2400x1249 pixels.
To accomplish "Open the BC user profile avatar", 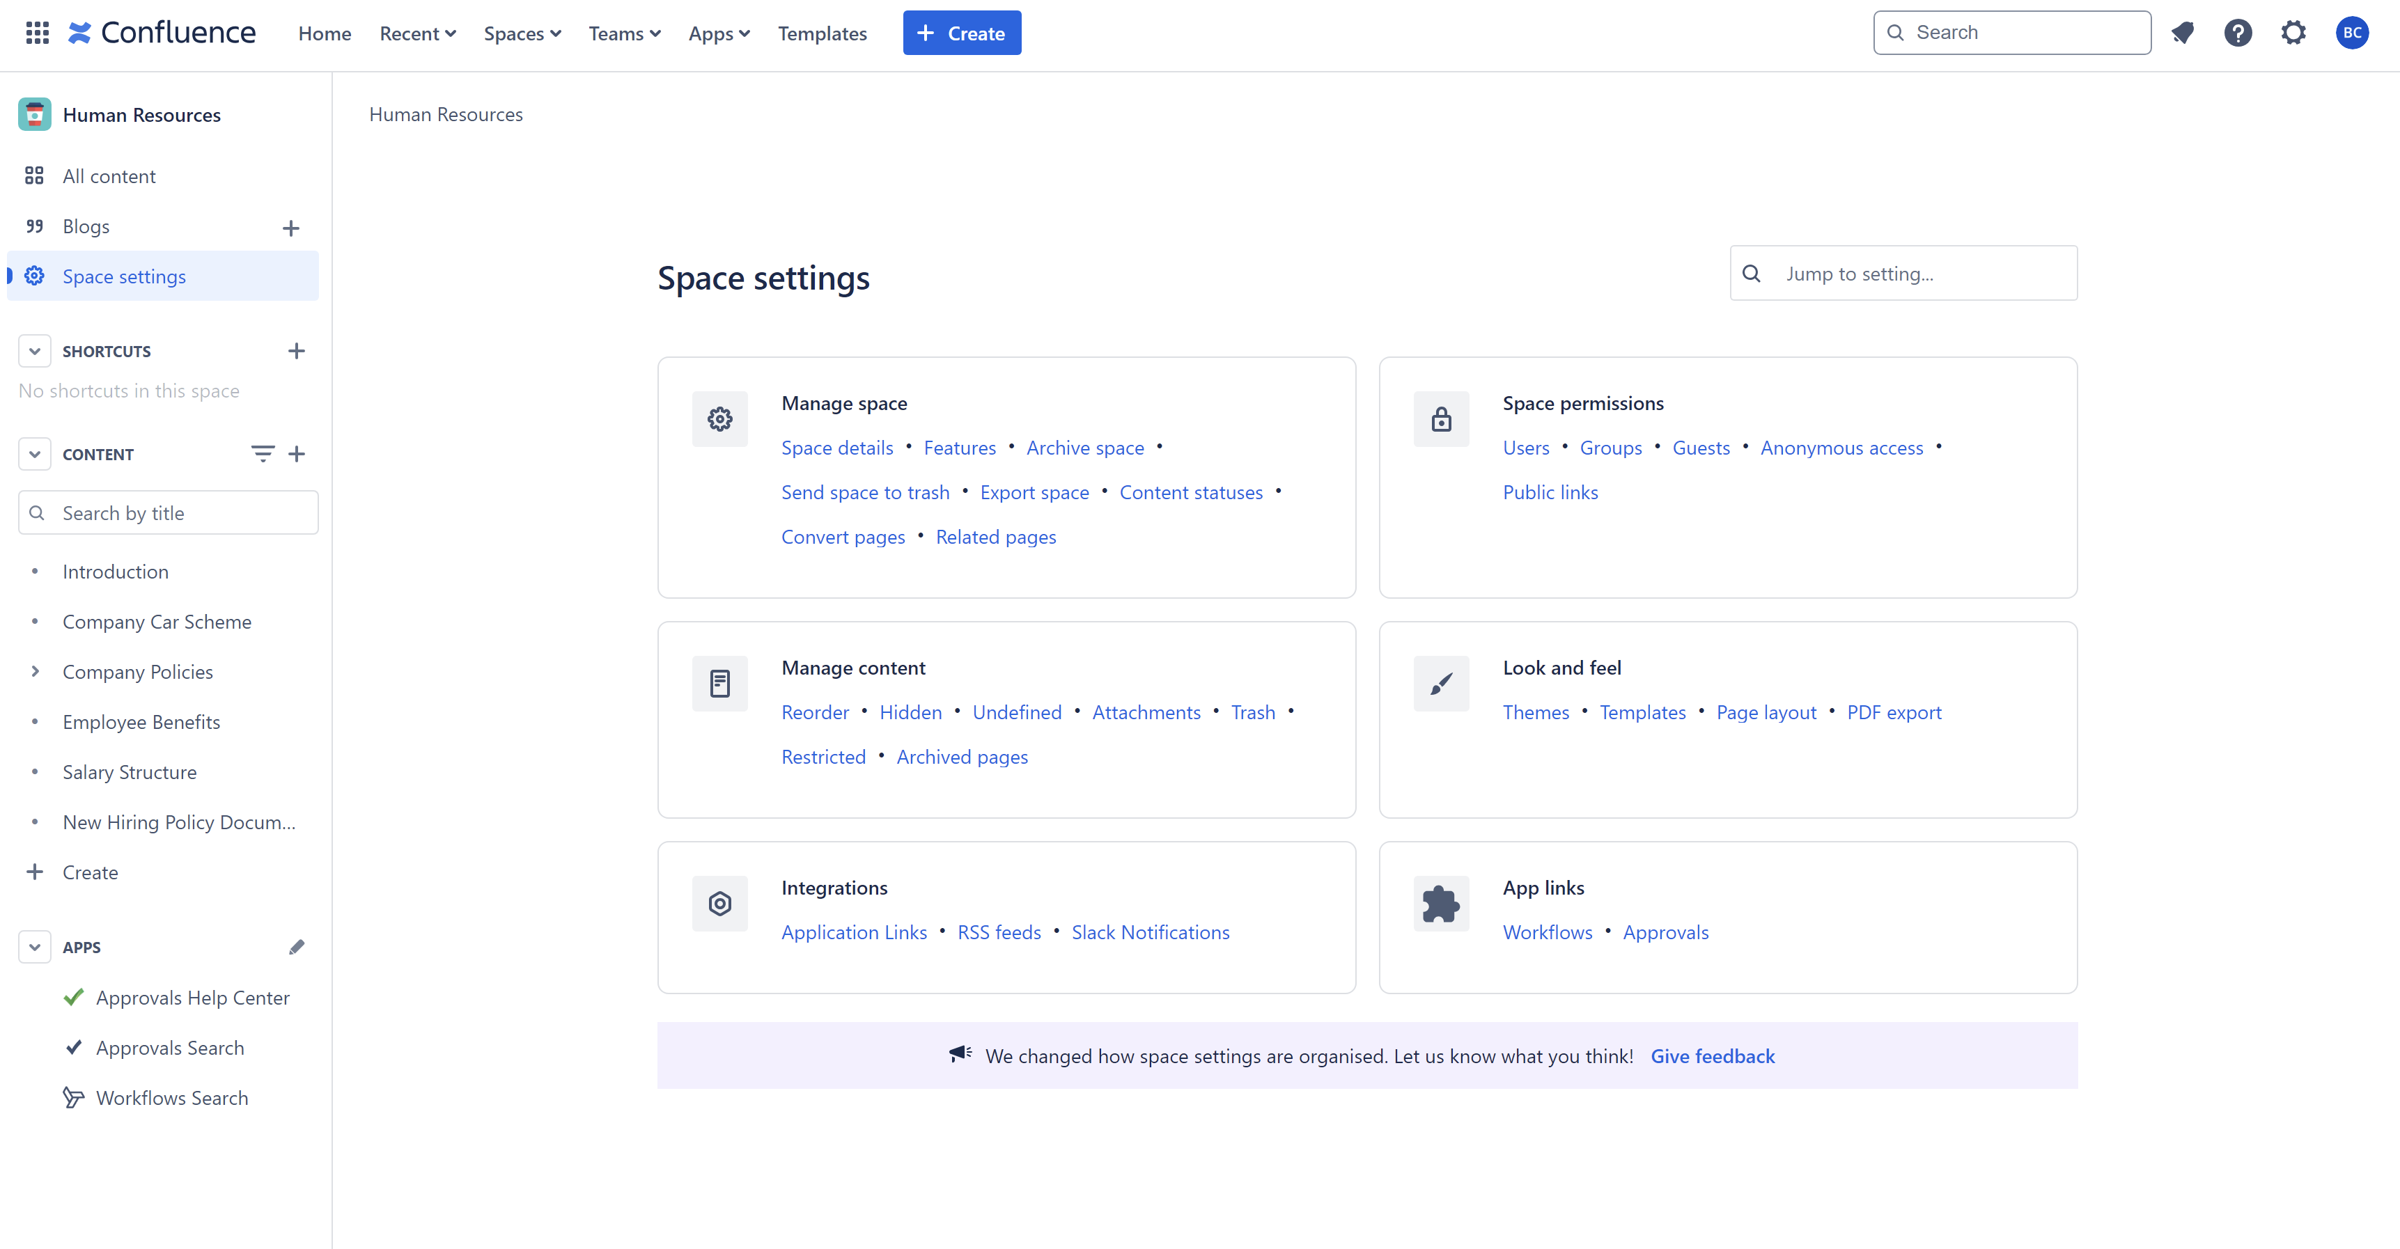I will 2351,33.
